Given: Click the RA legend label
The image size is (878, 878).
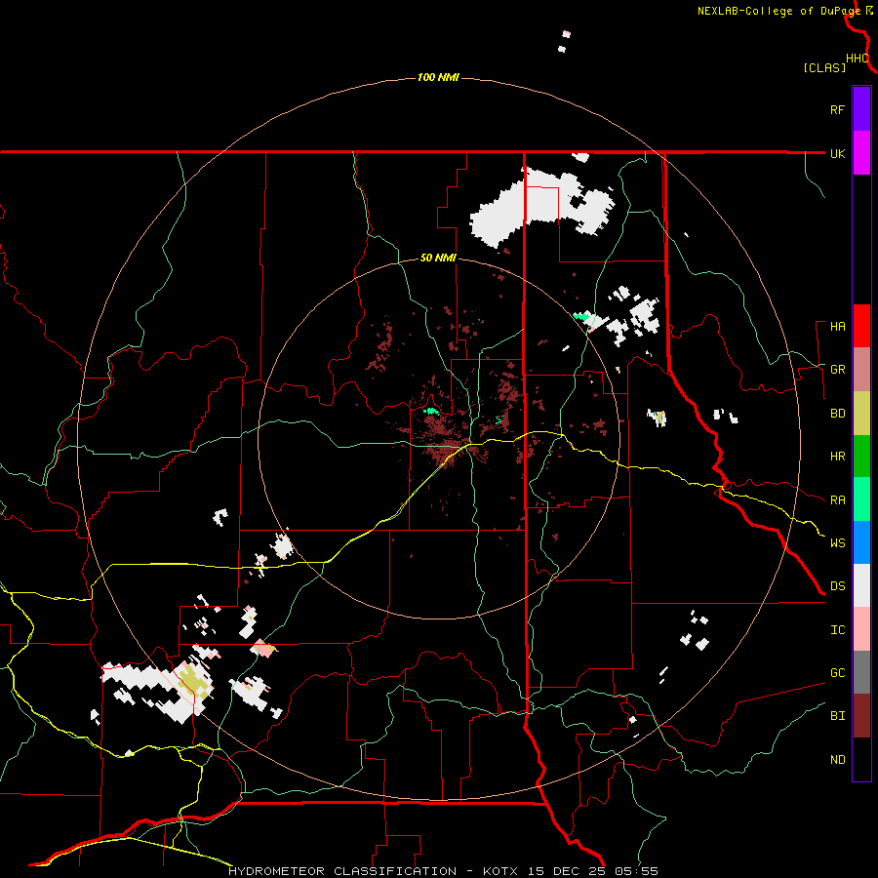Looking at the screenshot, I should pos(837,500).
